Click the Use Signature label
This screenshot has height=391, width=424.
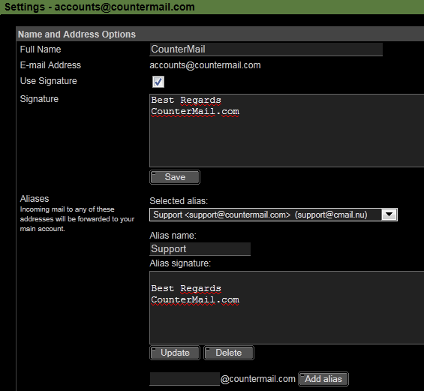tap(48, 81)
